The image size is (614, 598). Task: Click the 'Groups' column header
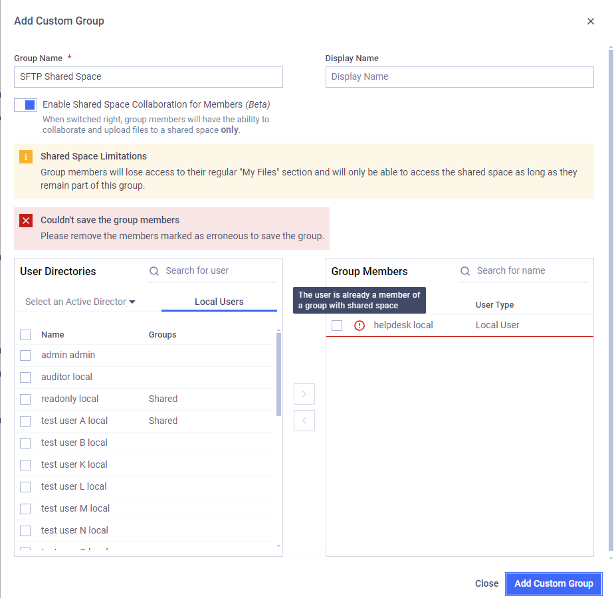(x=163, y=335)
